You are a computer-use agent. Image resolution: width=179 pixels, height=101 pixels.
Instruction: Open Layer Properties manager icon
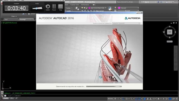click(77, 8)
